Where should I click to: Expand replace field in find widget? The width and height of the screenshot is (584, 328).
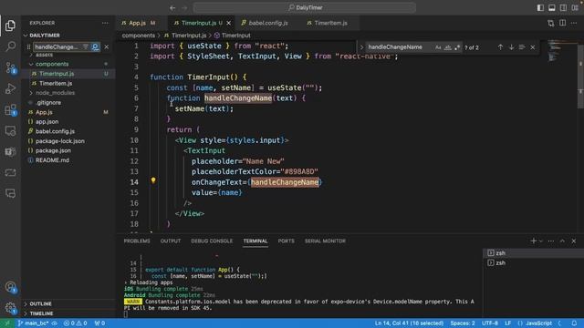361,47
